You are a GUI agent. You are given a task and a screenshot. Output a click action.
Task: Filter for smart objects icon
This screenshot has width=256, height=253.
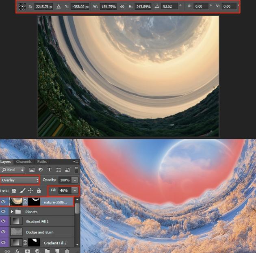pyautogui.click(x=67, y=170)
